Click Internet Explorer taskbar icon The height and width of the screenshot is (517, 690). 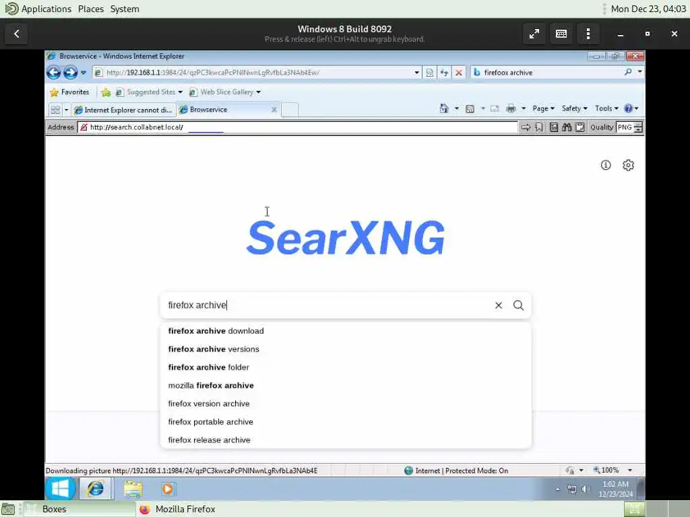pyautogui.click(x=95, y=489)
